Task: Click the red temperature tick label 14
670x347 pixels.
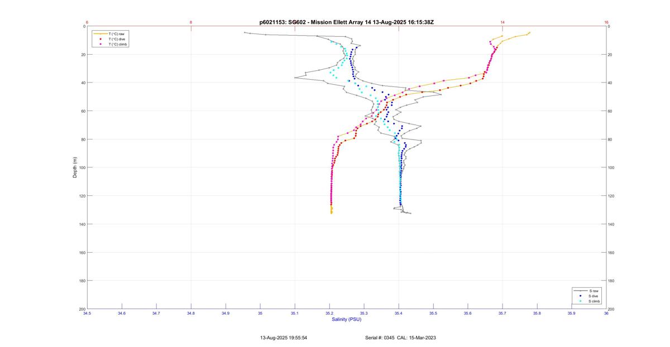Action: point(502,22)
